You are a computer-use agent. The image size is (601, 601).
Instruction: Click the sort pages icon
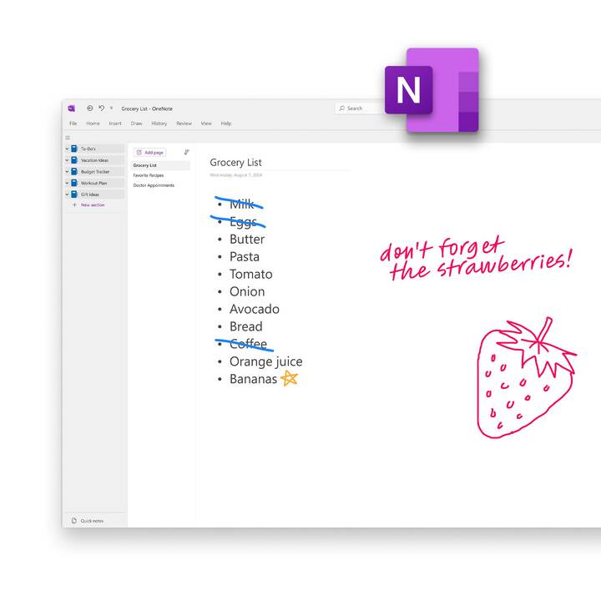coord(186,152)
